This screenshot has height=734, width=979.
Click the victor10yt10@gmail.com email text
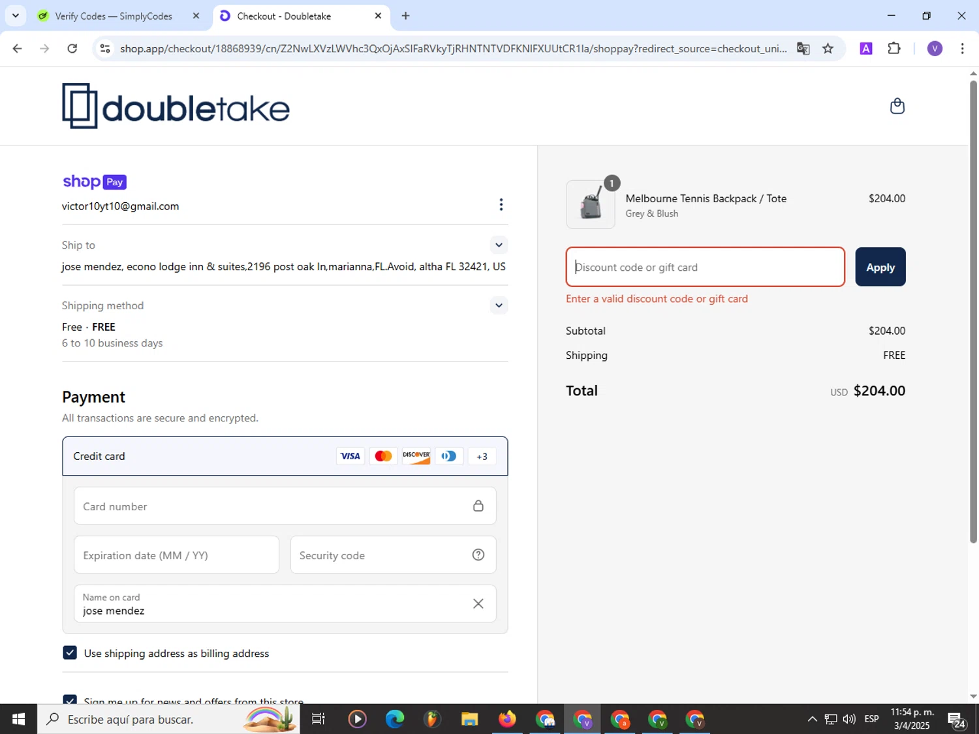pos(120,206)
